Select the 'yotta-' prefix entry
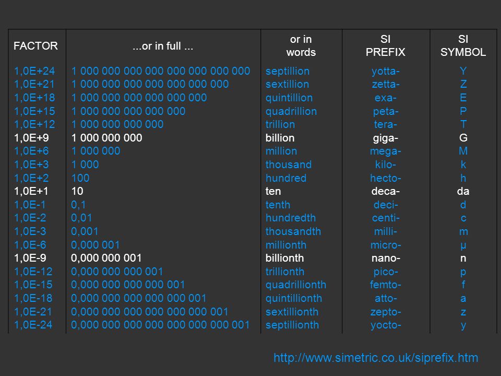501x376 pixels. click(x=385, y=72)
